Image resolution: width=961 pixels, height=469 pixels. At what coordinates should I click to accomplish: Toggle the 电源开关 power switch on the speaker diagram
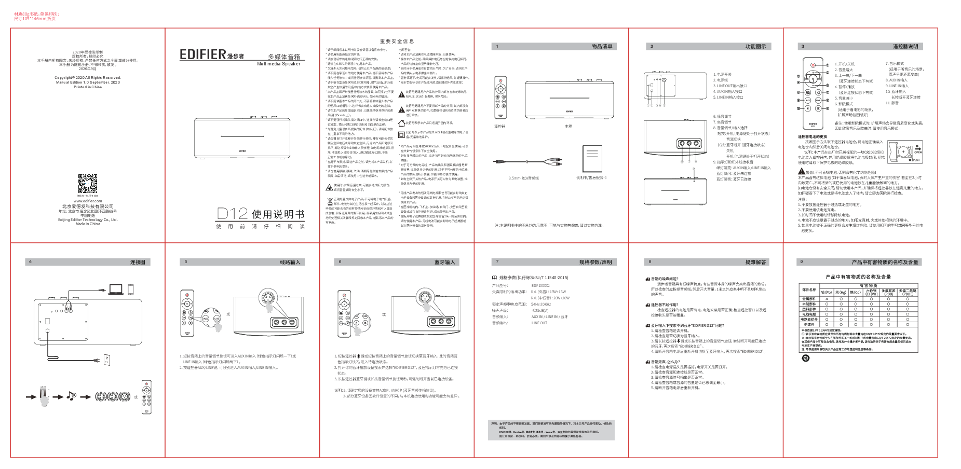[x=652, y=85]
